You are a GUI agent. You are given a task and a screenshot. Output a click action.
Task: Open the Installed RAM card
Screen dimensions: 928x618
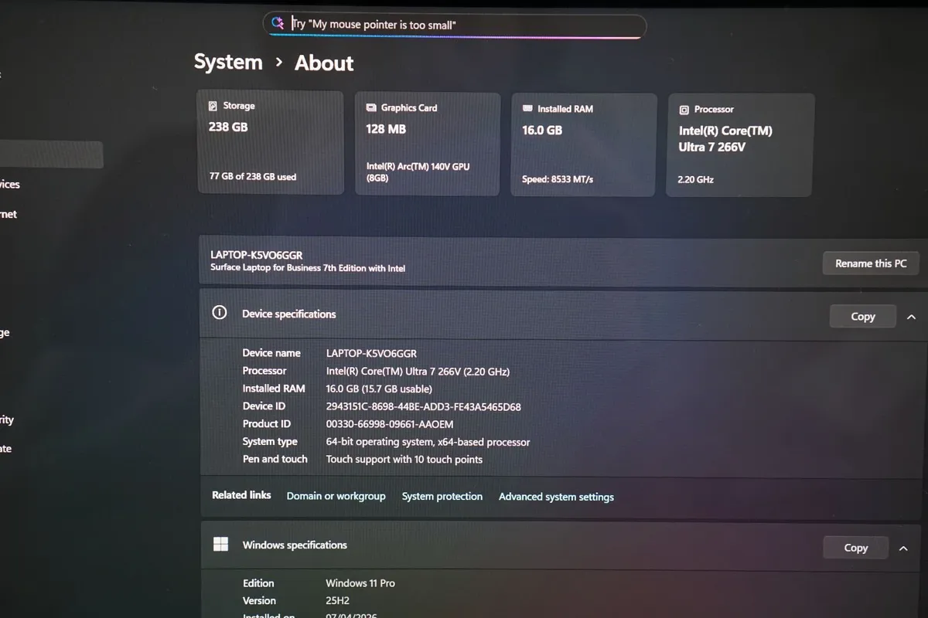pos(584,144)
